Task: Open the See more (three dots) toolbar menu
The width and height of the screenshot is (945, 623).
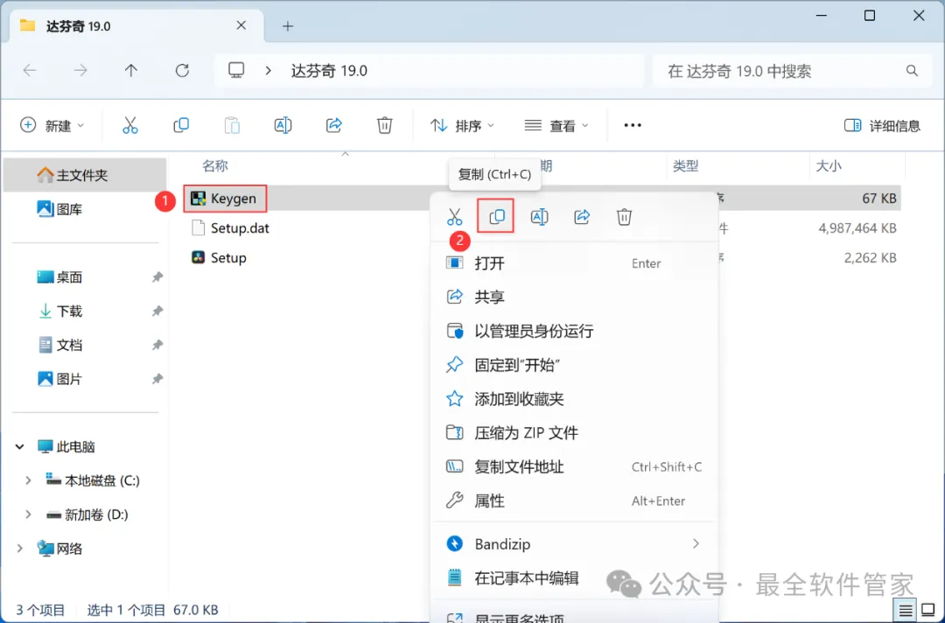Action: click(x=633, y=125)
